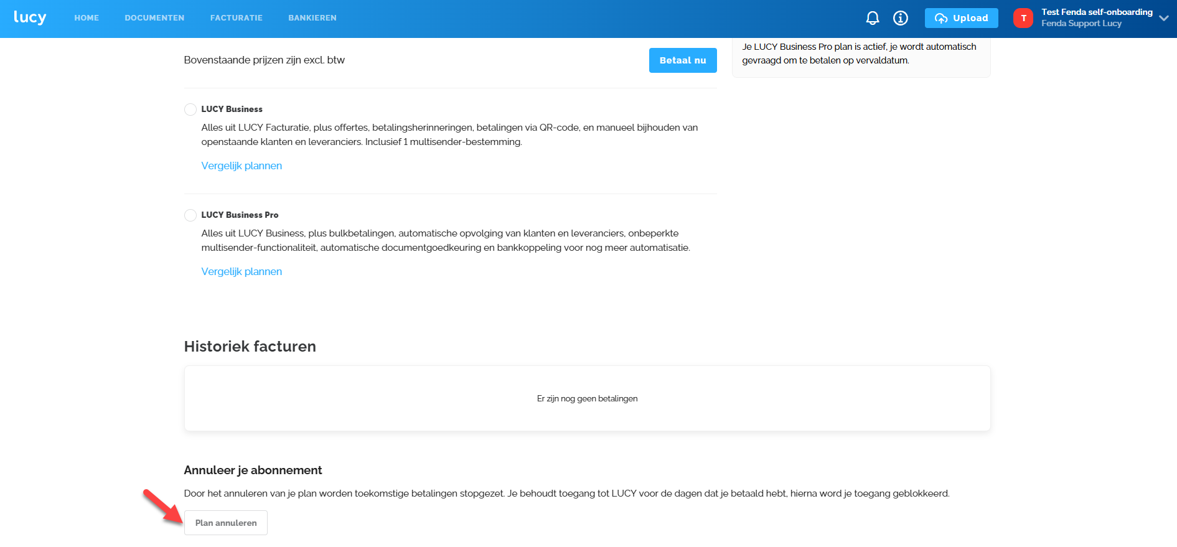Click the 'Bovenstaande prijzen zijn excl. btw' text

point(265,60)
